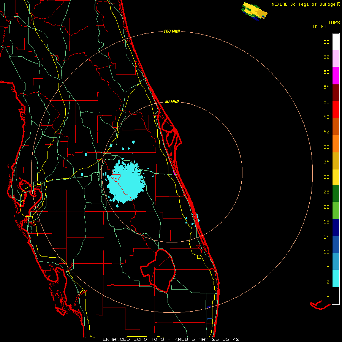
Task: Click the '46' scale label
Action: coord(326,117)
